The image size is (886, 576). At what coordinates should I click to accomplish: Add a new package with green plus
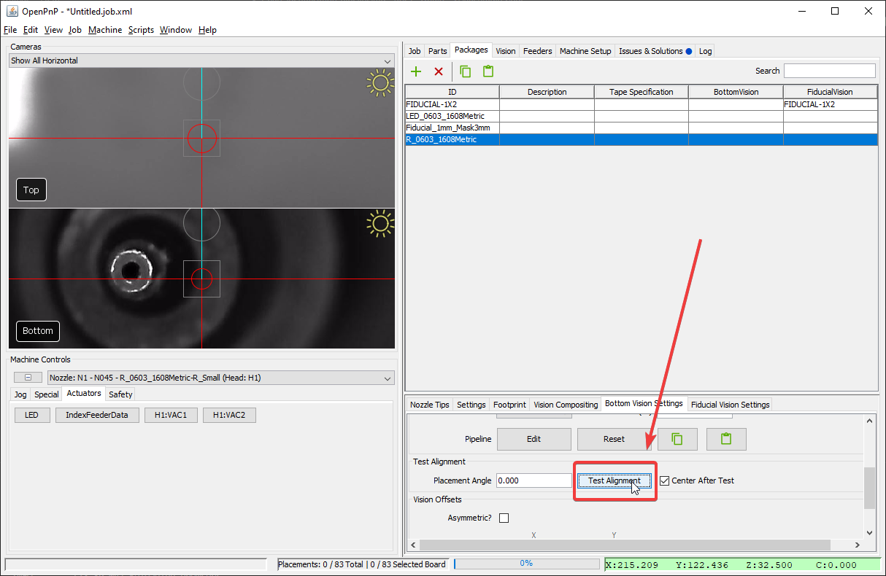416,71
